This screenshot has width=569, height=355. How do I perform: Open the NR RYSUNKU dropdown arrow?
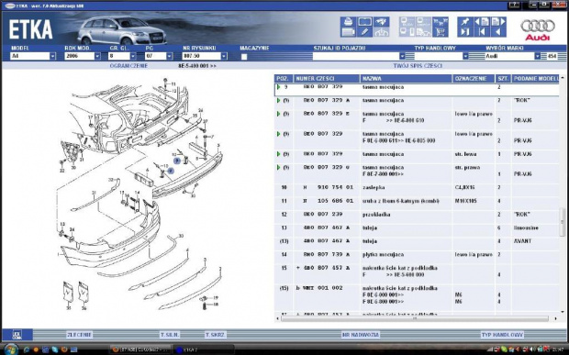click(224, 56)
